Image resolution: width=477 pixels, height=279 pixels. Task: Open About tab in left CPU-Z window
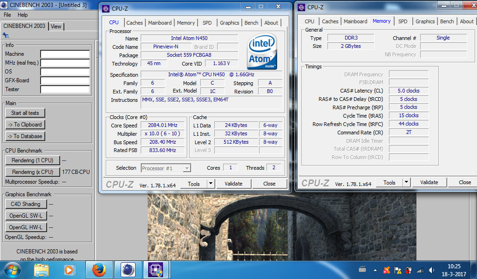pos(271,23)
